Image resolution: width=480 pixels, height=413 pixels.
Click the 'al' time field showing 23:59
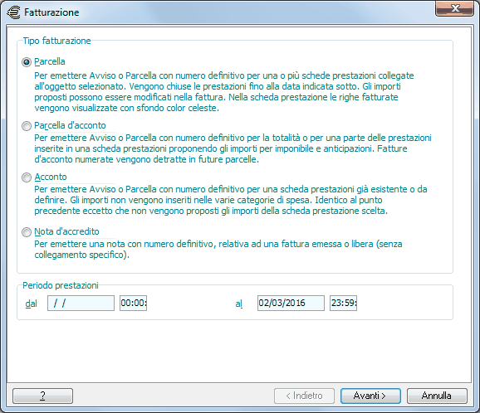click(343, 303)
